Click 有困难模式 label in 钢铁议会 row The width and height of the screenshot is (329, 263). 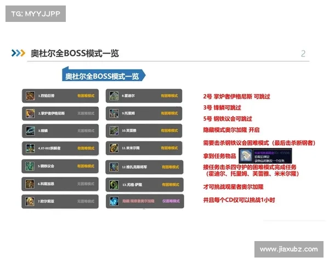click(86, 166)
